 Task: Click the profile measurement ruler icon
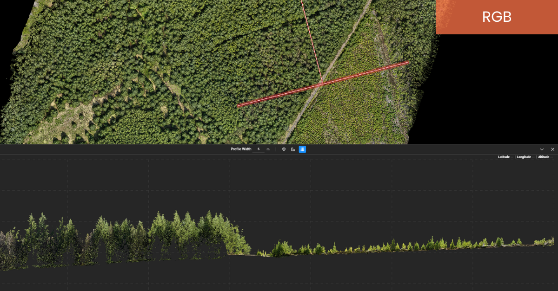293,149
